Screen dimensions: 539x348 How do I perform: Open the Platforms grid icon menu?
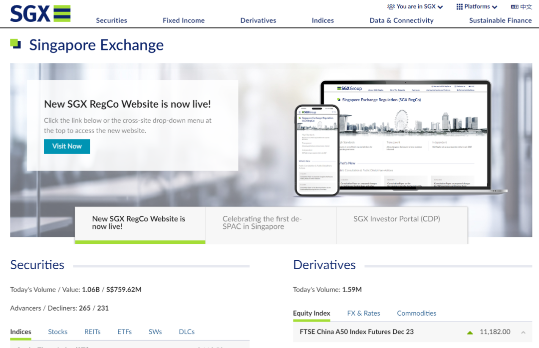tap(459, 7)
